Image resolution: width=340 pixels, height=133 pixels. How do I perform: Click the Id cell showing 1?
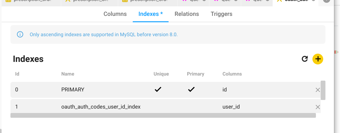point(16,107)
